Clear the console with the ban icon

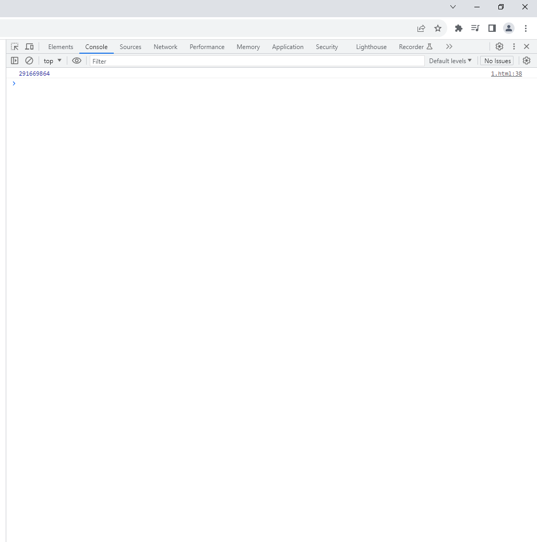click(29, 61)
